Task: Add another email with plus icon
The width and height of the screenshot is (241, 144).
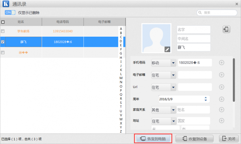Action: pos(222,75)
